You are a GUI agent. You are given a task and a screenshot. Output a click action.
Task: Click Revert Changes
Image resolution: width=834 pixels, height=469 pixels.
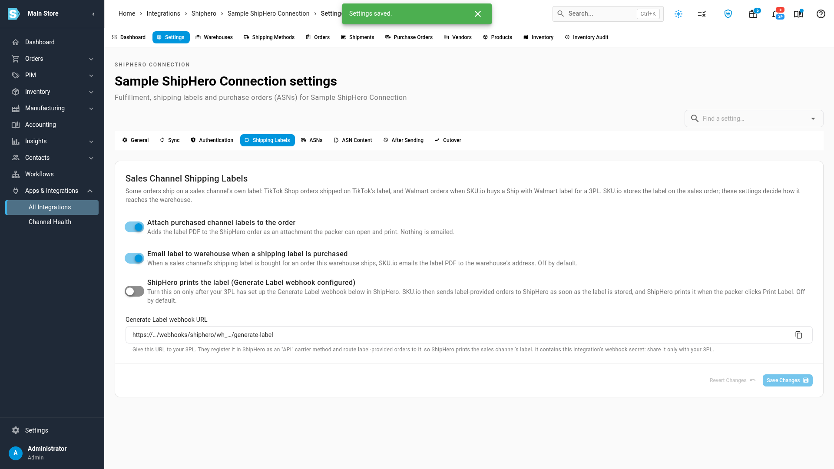[x=732, y=380]
